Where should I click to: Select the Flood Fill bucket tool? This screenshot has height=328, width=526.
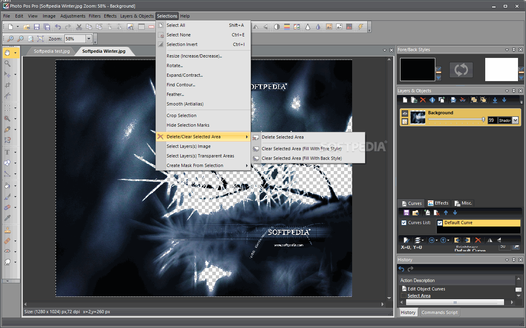click(x=7, y=186)
